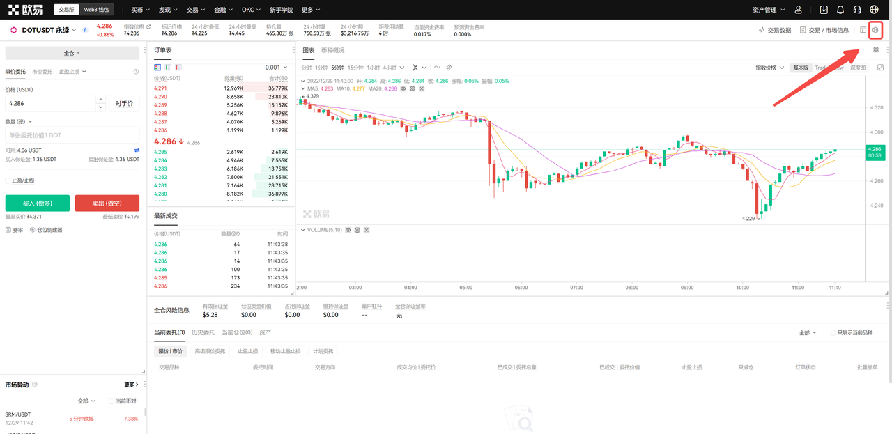This screenshot has width=892, height=434.
Task: Click the green 买入 (做多) button
Action: tap(38, 203)
